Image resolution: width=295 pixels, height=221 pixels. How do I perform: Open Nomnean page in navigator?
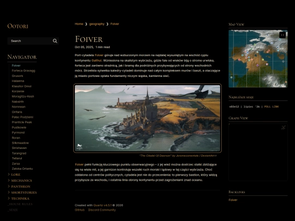click(x=19, y=107)
